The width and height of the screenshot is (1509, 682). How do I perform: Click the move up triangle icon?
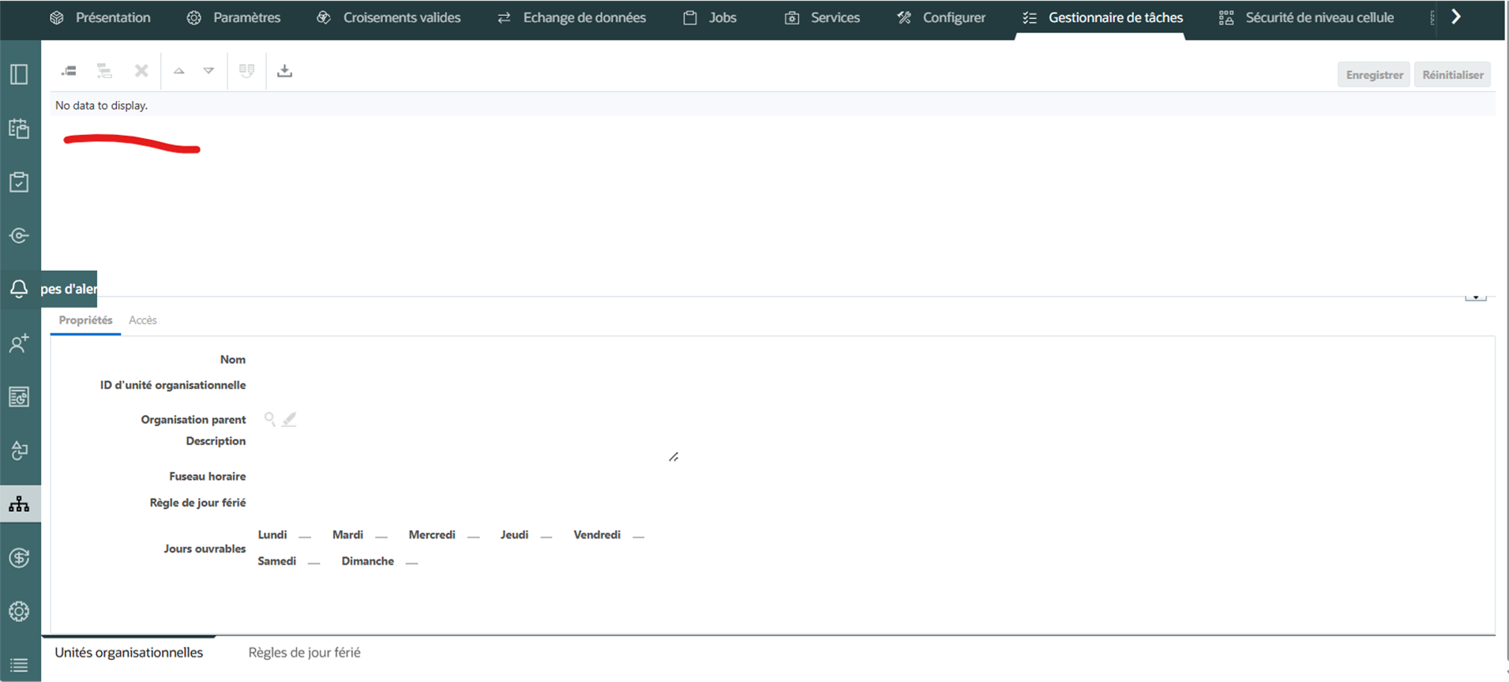[x=179, y=71]
